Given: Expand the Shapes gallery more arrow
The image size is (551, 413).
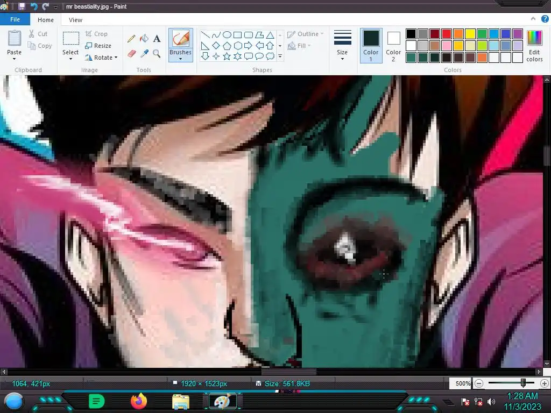Looking at the screenshot, I should pos(280,56).
